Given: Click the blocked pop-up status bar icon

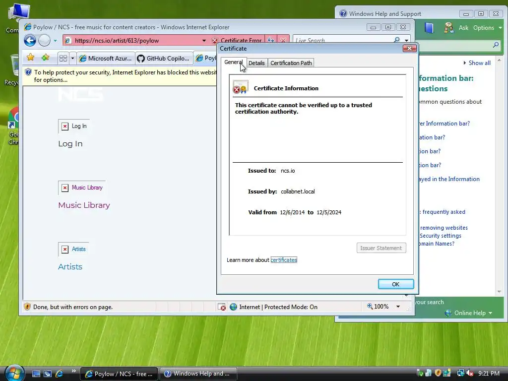Looking at the screenshot, I should pos(222,307).
